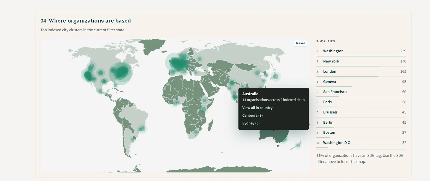Screen dimensions: 430x181
Task: Choose Washington D C in top cities list
Action: tap(361, 143)
